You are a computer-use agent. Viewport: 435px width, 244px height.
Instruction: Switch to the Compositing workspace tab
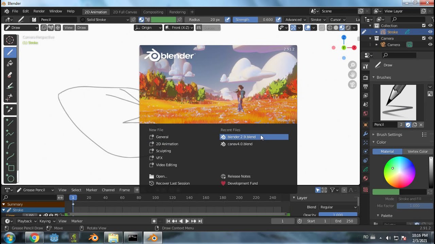pyautogui.click(x=153, y=12)
